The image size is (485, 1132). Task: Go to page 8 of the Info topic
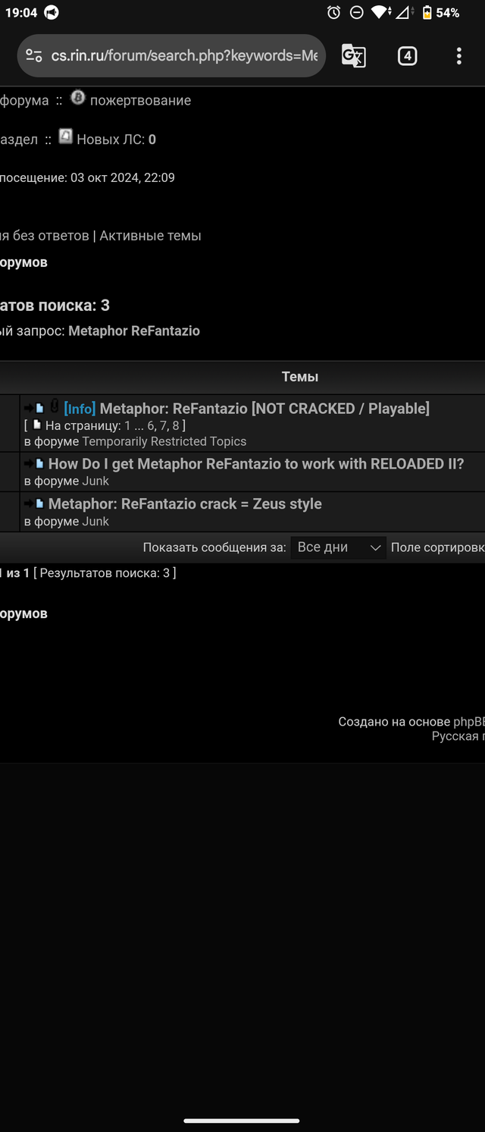[x=176, y=426]
